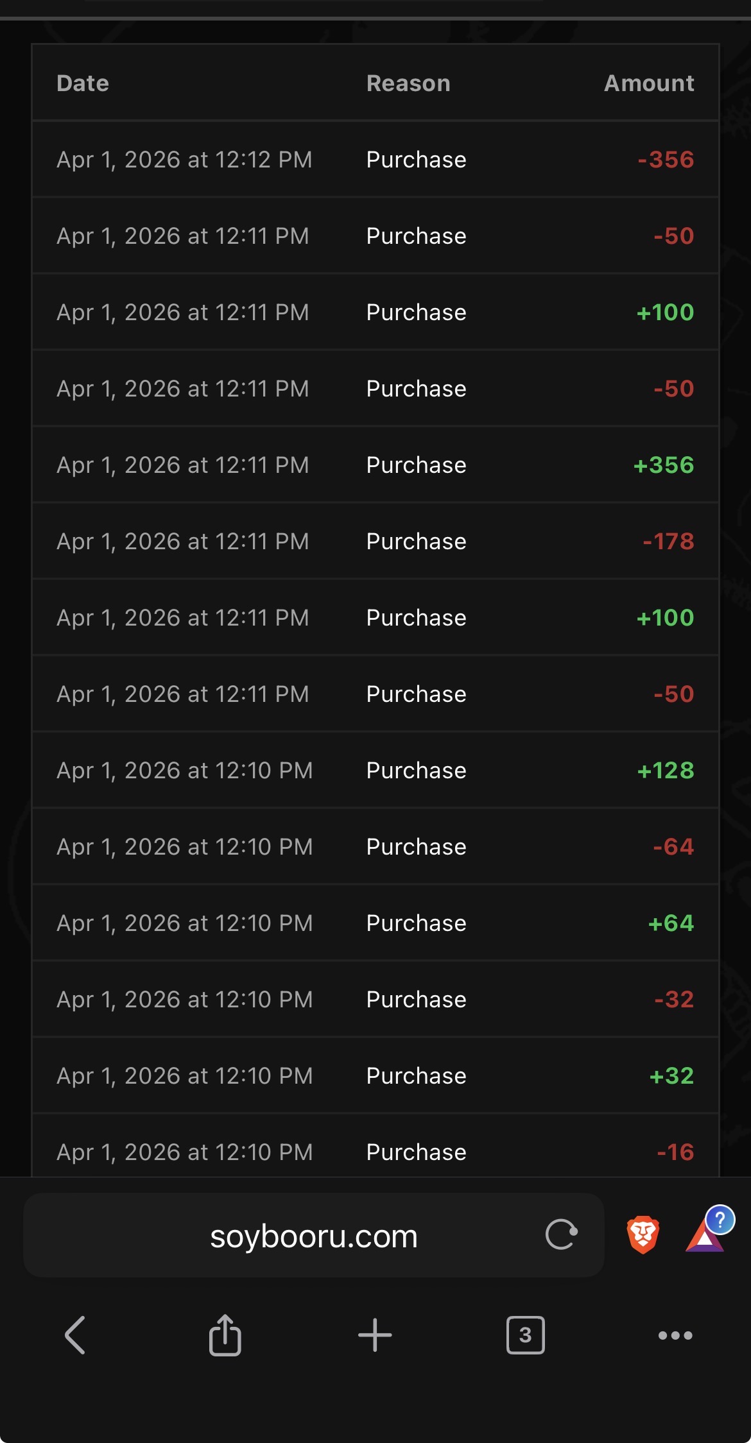Click the +128 amount entry

point(665,771)
